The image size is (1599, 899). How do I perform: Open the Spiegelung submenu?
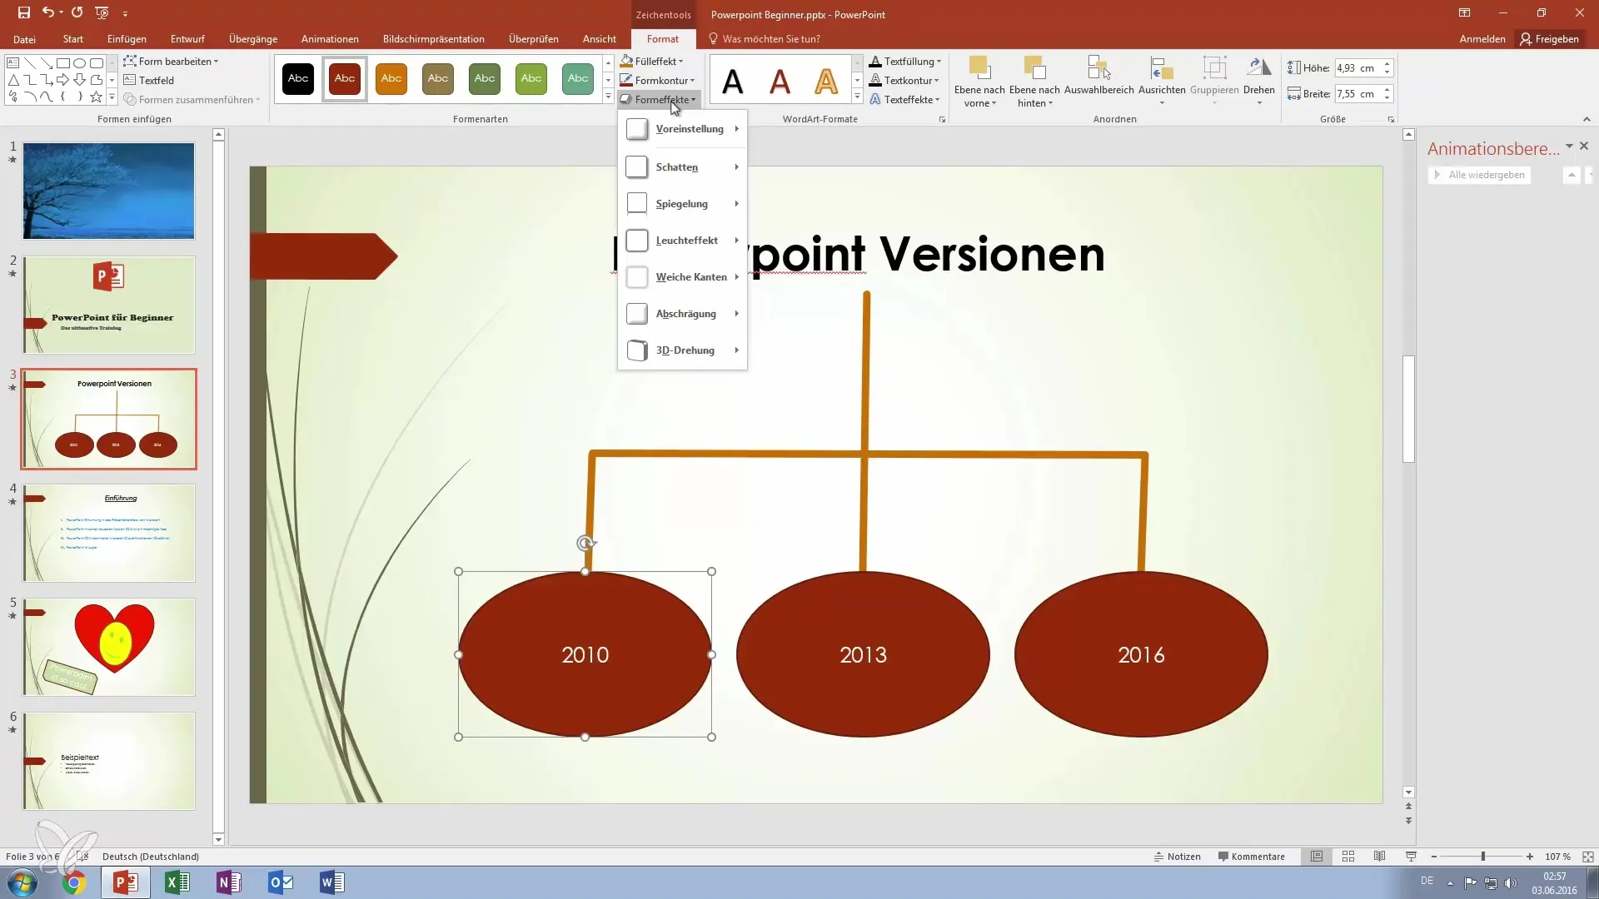point(682,204)
